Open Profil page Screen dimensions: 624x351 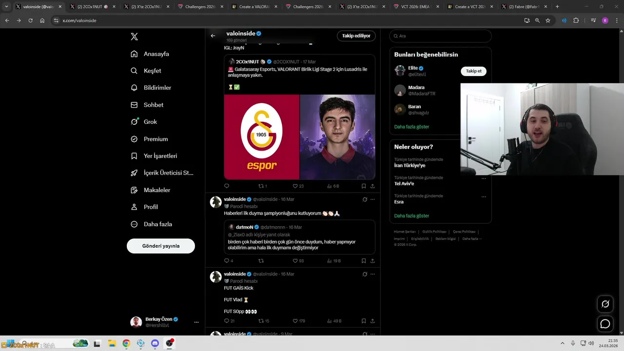coord(144,207)
